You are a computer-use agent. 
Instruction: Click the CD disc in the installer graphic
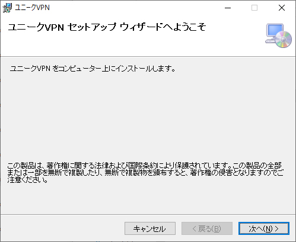pyautogui.click(x=284, y=40)
